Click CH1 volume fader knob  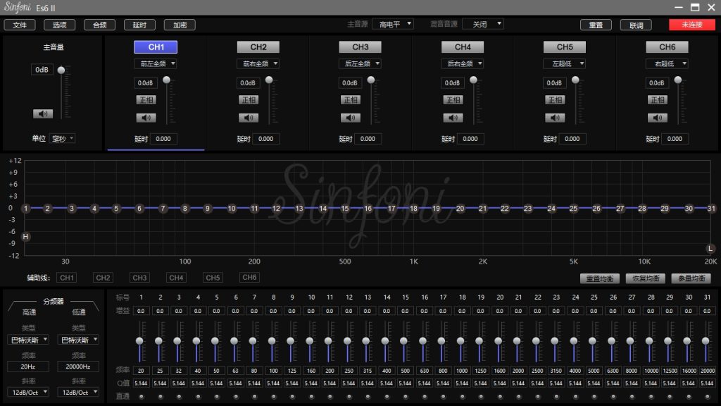pyautogui.click(x=166, y=80)
